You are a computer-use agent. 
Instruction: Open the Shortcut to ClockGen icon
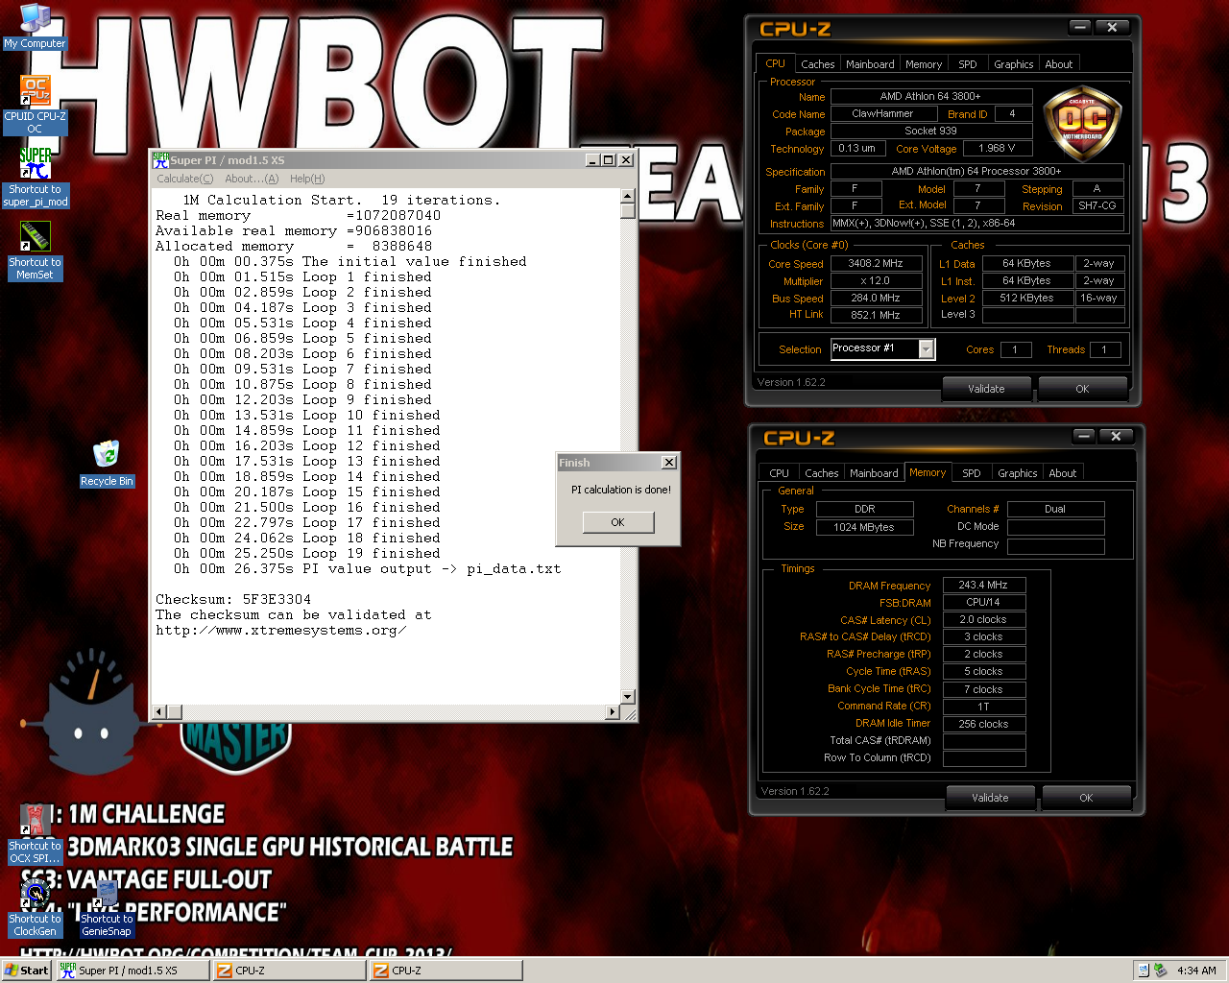tap(35, 909)
